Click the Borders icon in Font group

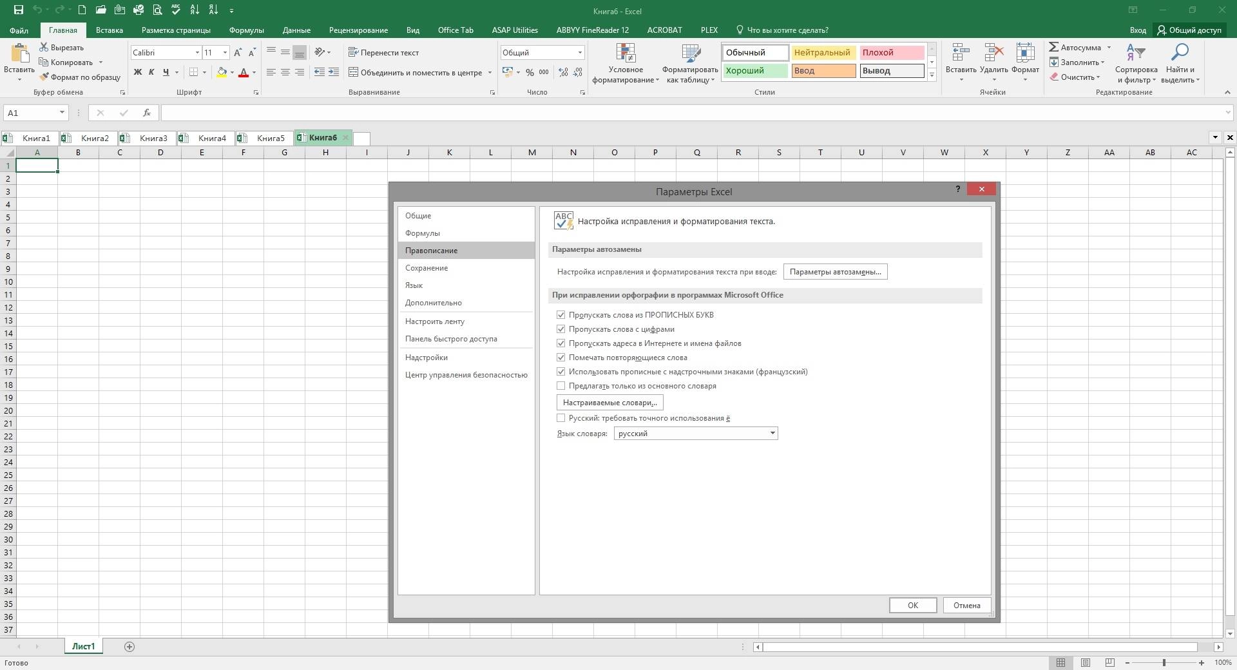click(x=193, y=72)
